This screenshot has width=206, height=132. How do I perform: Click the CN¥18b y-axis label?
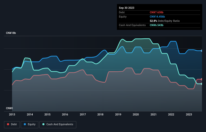click(x=11, y=33)
